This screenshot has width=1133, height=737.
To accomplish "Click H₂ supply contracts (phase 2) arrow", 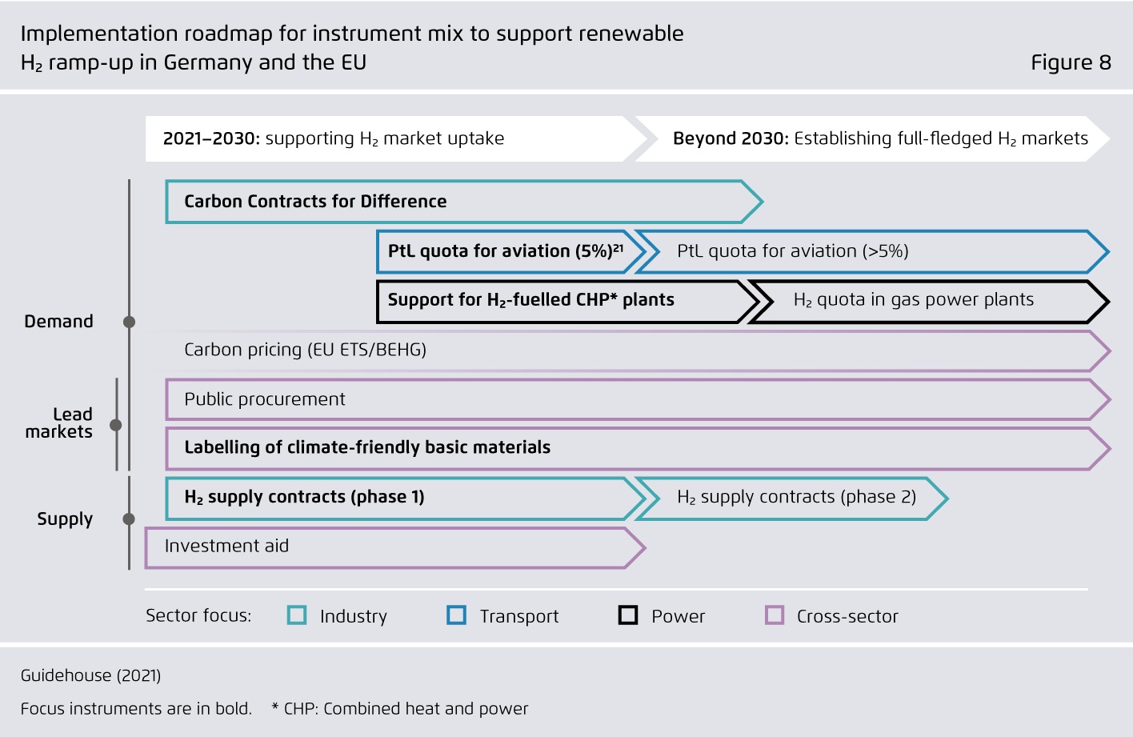I will click(792, 498).
